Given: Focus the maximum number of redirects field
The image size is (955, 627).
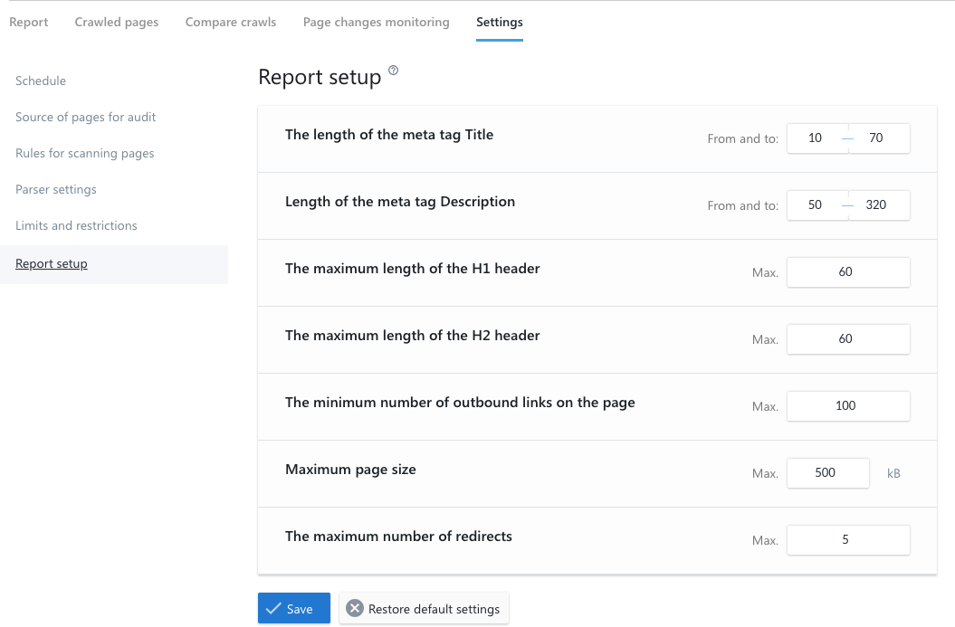Looking at the screenshot, I should point(847,540).
